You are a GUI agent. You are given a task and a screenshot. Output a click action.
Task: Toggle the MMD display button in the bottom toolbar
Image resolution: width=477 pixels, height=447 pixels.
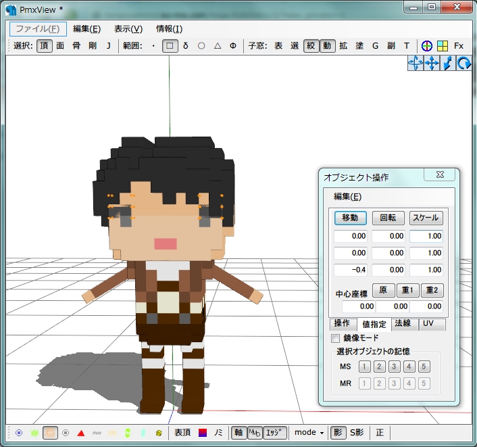point(255,433)
